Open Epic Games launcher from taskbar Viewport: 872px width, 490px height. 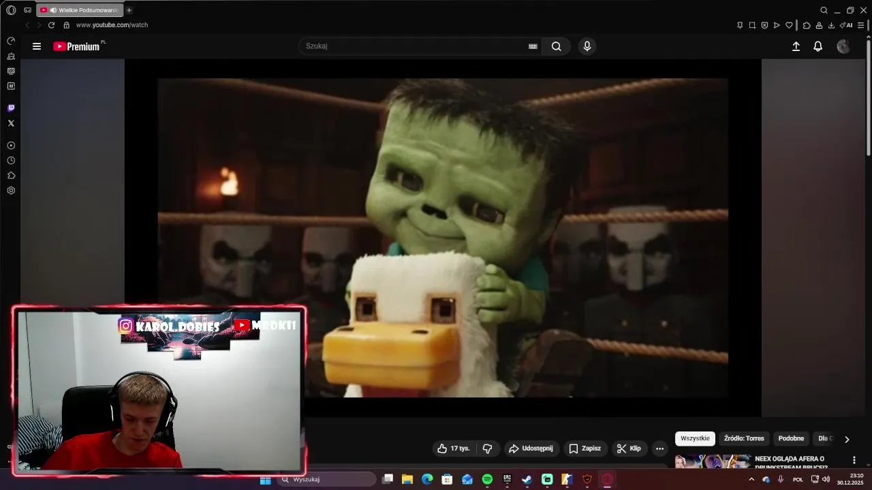[507, 480]
